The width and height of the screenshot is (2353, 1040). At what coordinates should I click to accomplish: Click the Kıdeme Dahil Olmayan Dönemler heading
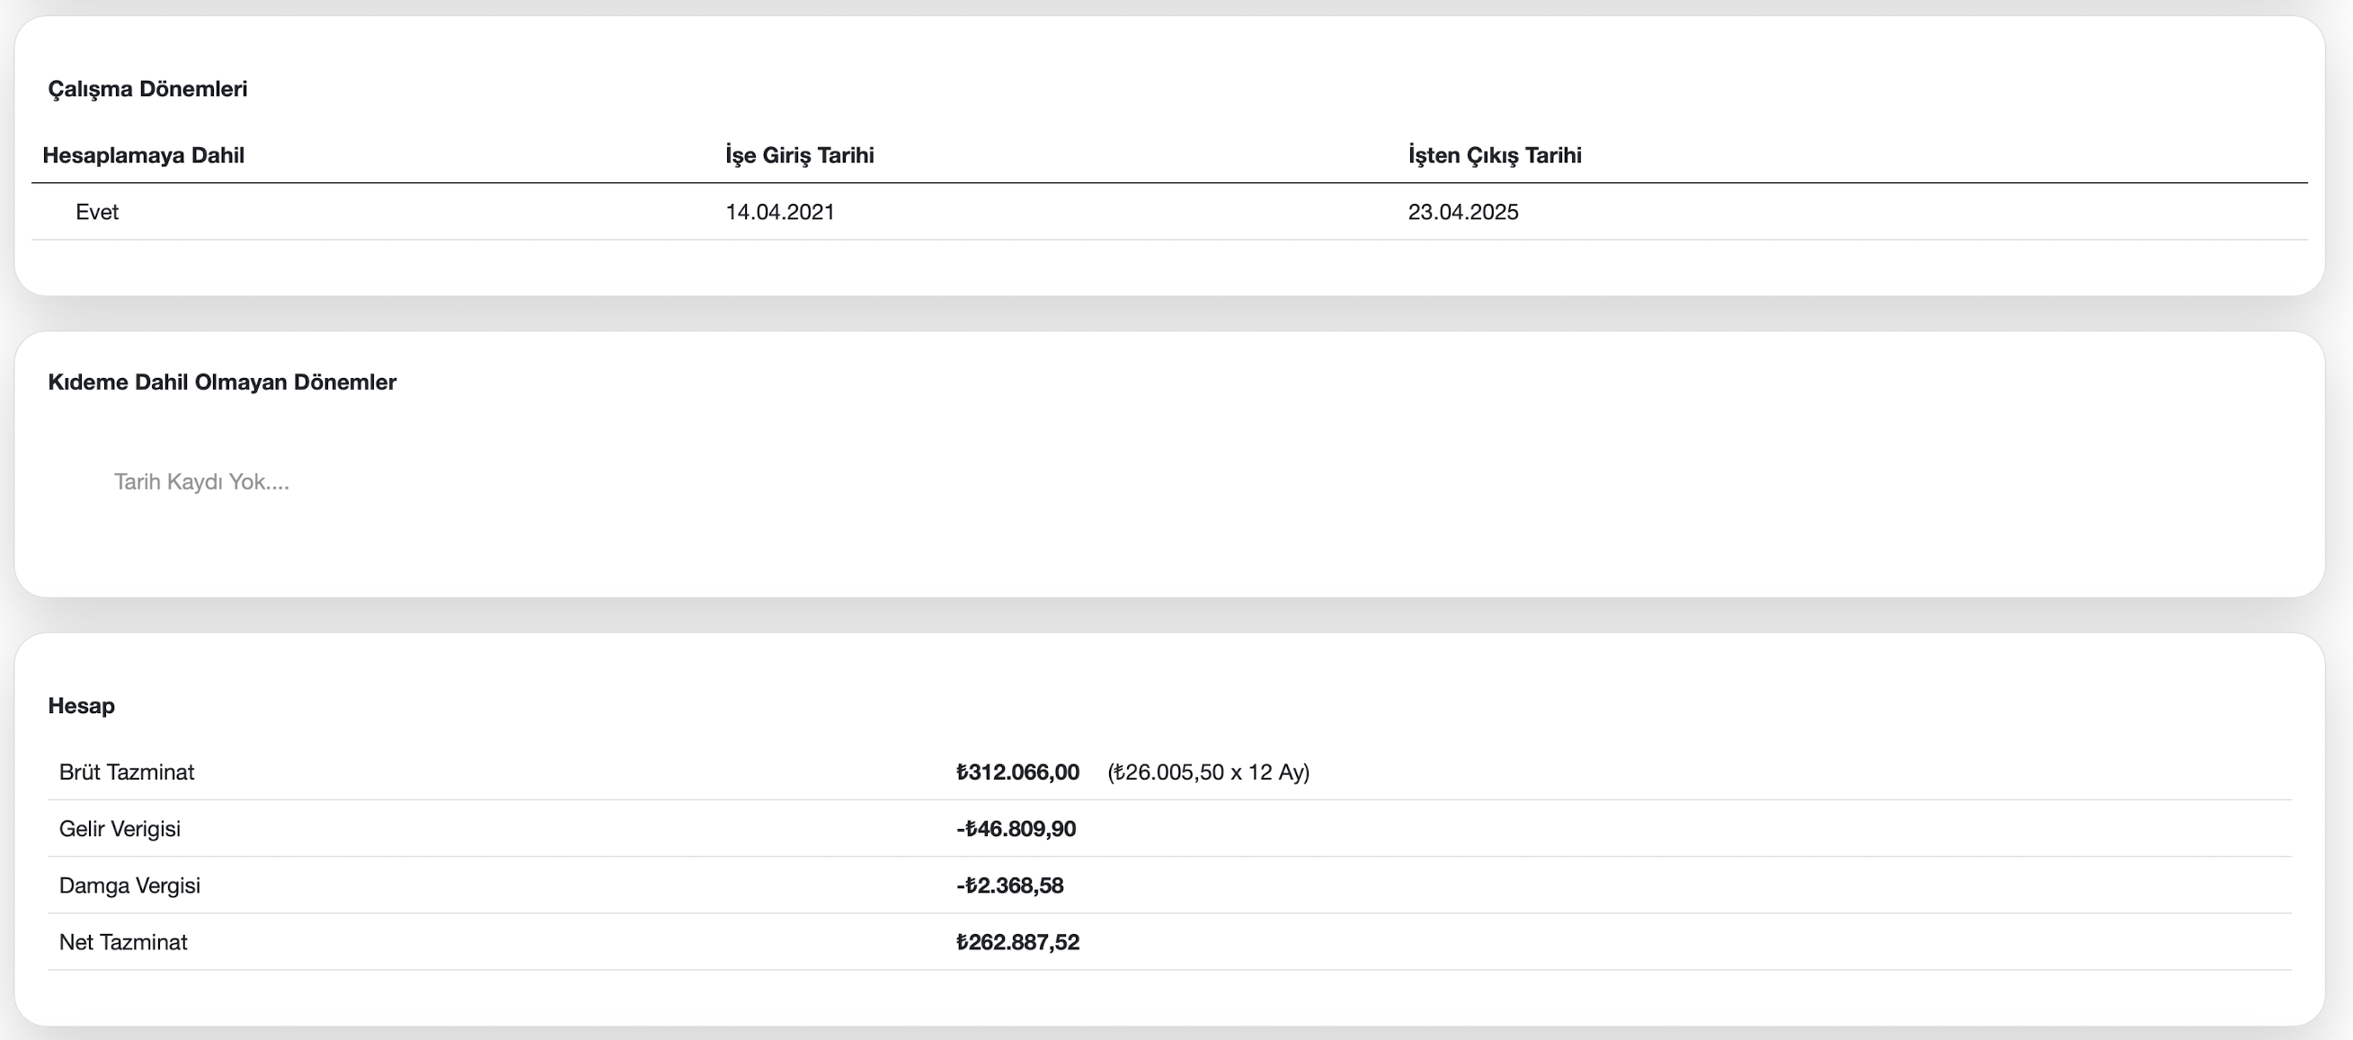click(x=222, y=382)
